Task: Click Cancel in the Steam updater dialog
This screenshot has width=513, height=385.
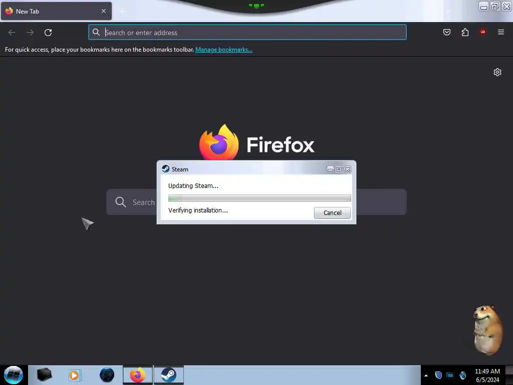Action: [x=332, y=213]
